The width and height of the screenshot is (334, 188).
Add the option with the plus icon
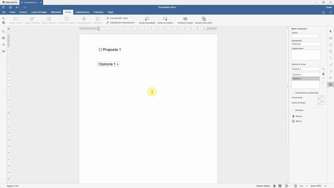pyautogui.click(x=324, y=69)
